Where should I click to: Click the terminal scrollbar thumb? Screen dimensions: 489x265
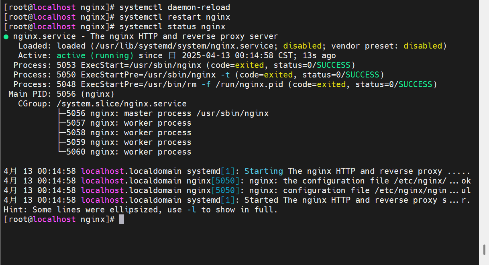coord(485,249)
